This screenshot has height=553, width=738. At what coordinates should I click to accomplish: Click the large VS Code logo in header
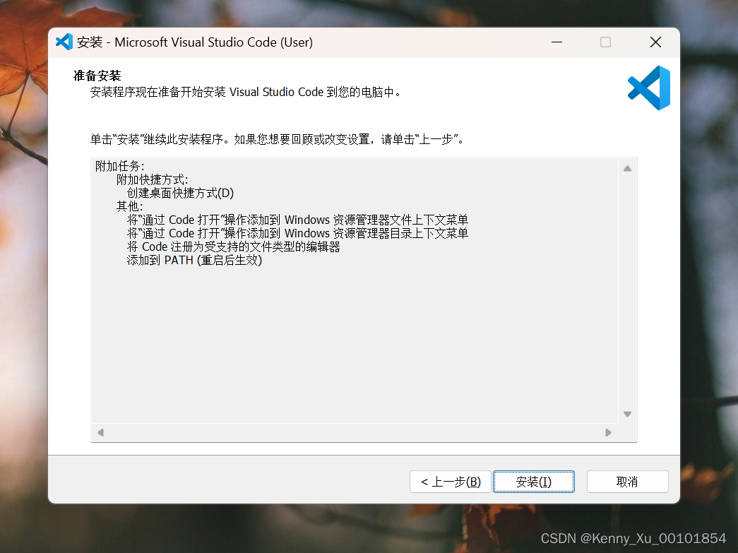click(648, 88)
